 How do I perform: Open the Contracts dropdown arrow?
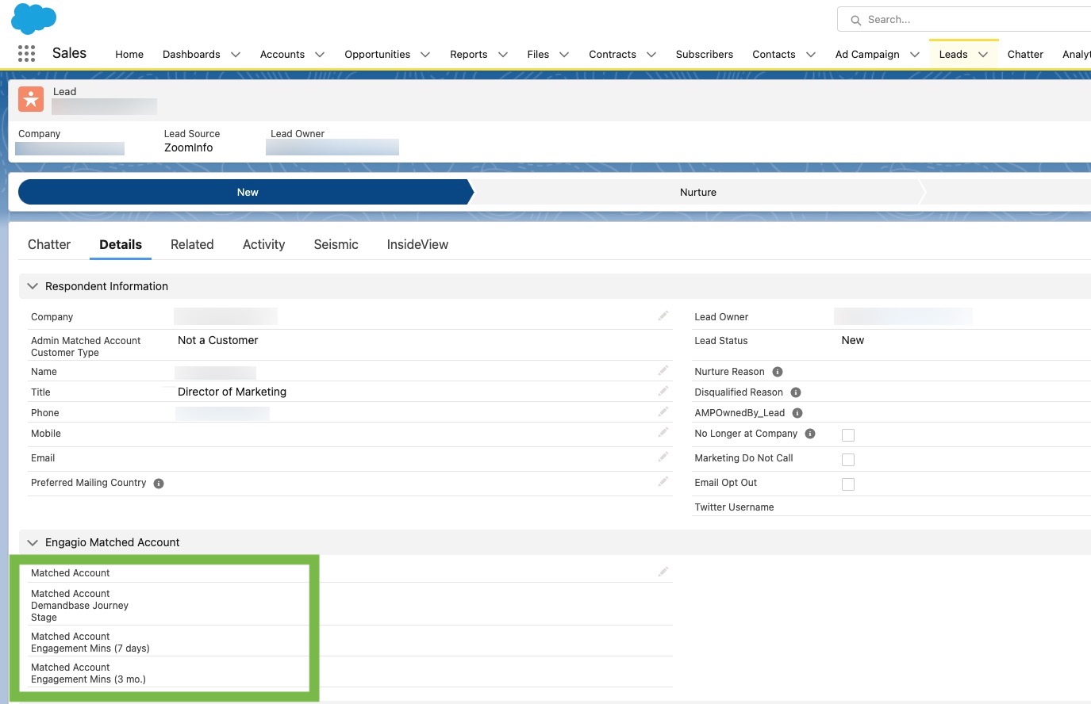coord(651,55)
